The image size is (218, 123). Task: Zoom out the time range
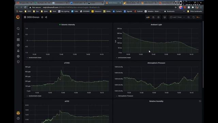[x=188, y=17]
